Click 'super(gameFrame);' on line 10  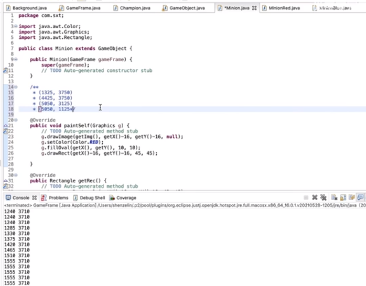click(66, 65)
